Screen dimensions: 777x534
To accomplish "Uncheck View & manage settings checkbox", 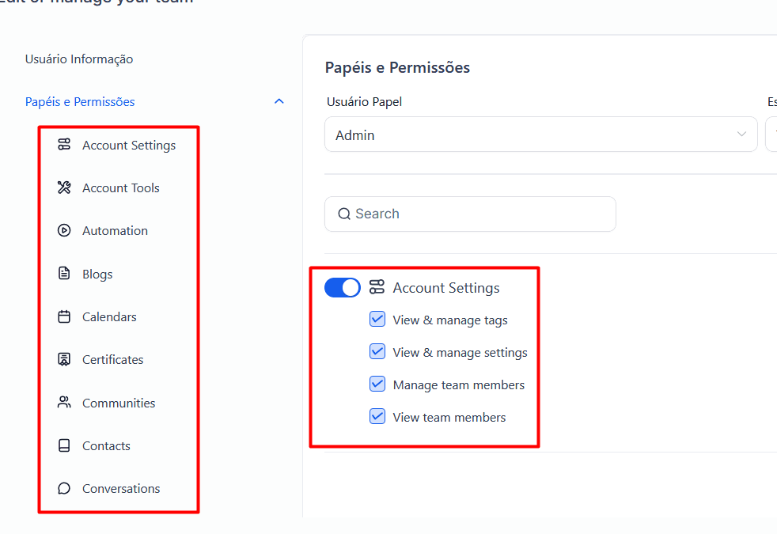I will (x=377, y=352).
